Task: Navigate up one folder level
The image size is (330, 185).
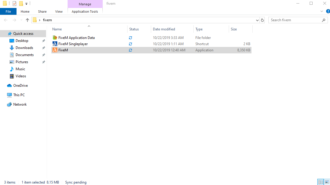Action: [x=27, y=20]
